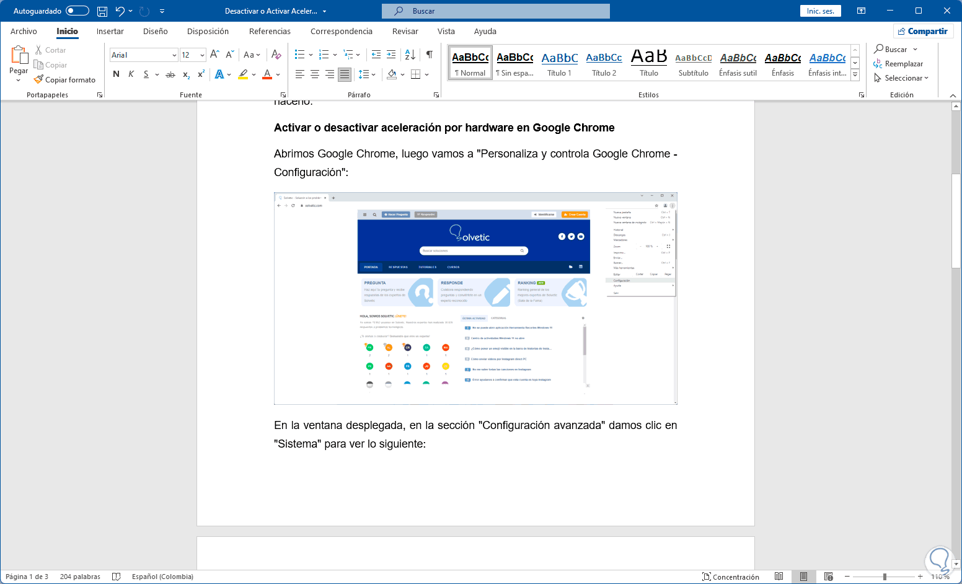Click the Undo arrow icon
Viewport: 962px width, 584px height.
[x=120, y=11]
